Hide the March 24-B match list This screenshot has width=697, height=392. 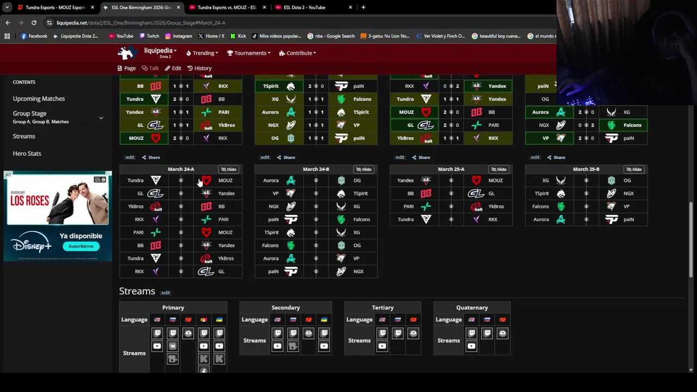pos(364,169)
